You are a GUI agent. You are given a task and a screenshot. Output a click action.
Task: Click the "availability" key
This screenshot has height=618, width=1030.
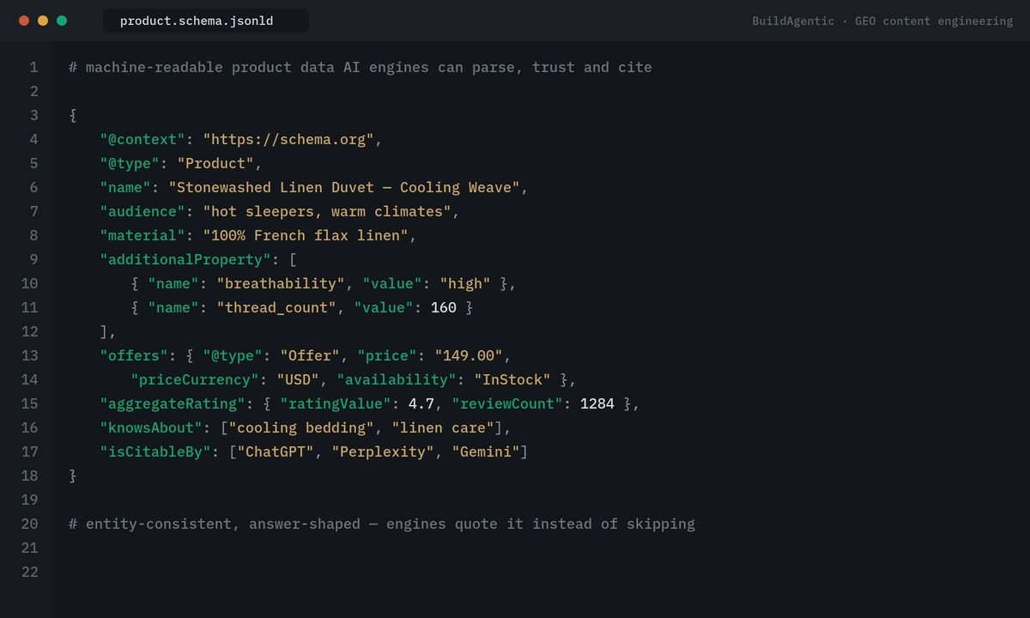coord(396,379)
